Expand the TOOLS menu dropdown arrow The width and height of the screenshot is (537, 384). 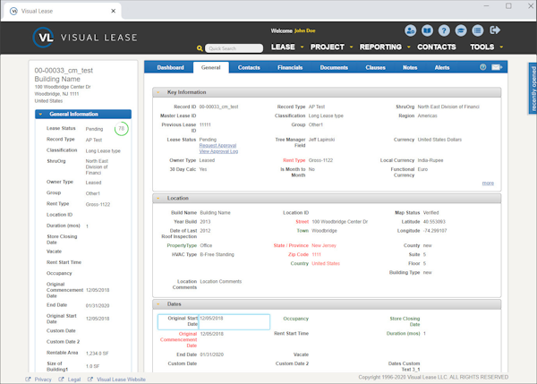[501, 47]
